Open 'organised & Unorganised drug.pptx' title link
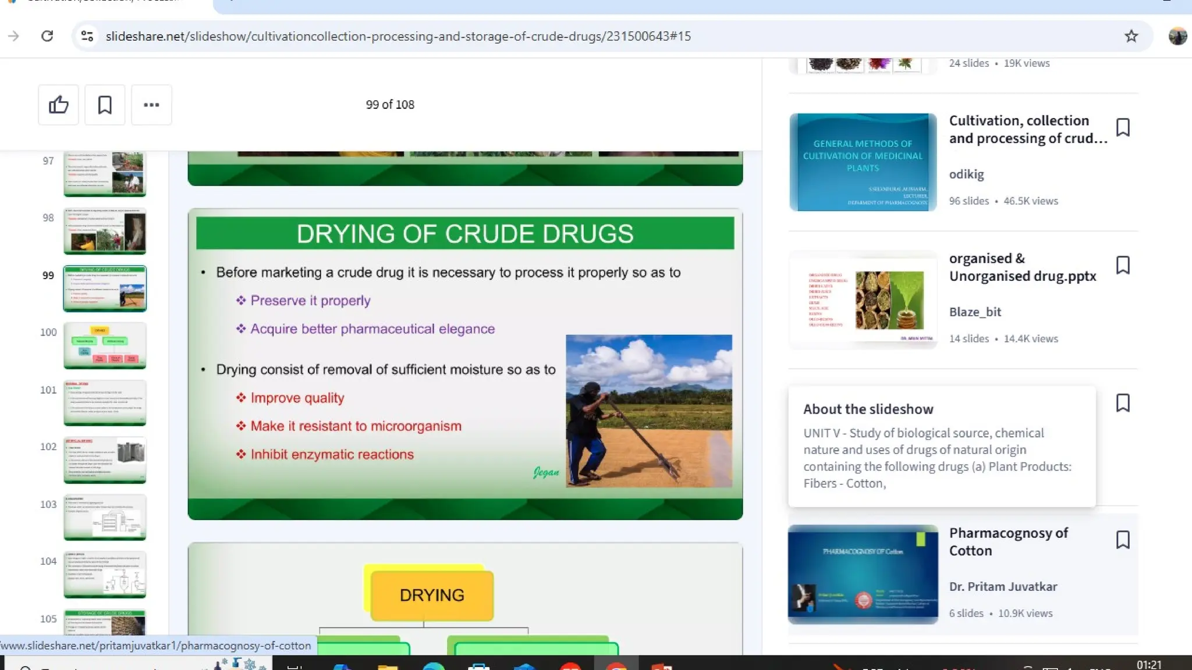 pyautogui.click(x=1023, y=267)
